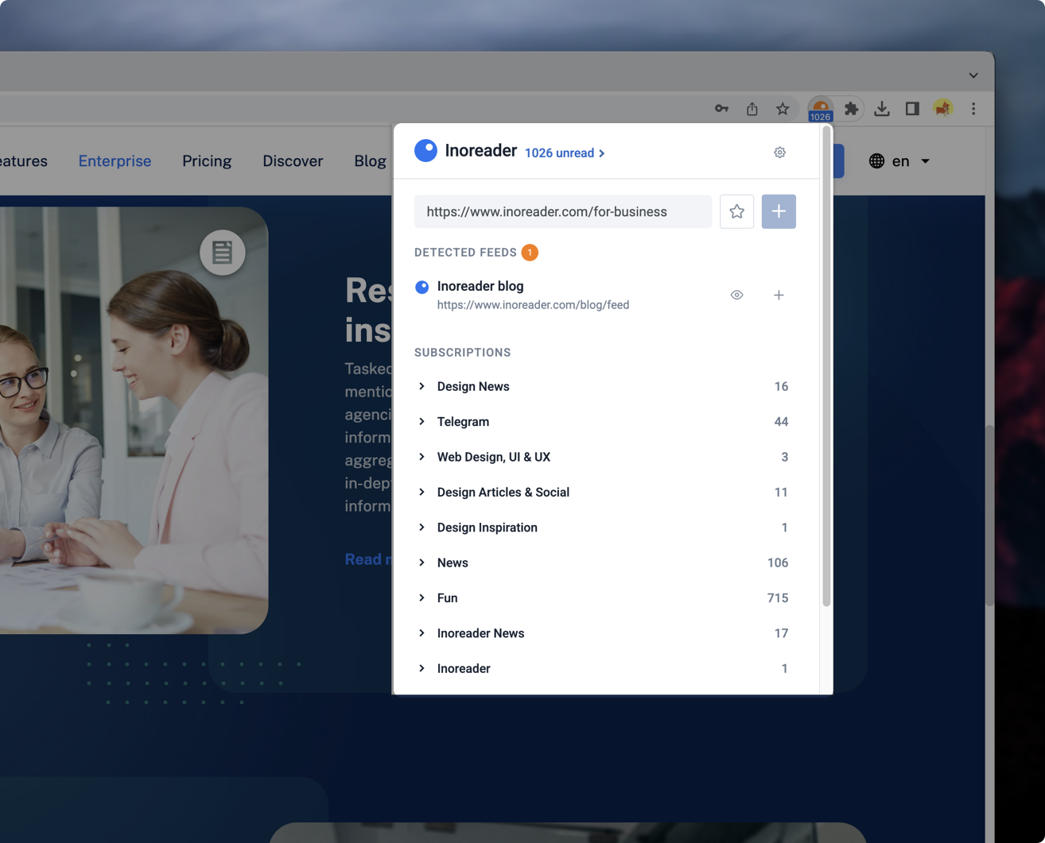Screen dimensions: 1045x843
Task: Click the blue plus button next to the URL field
Action: tap(779, 211)
